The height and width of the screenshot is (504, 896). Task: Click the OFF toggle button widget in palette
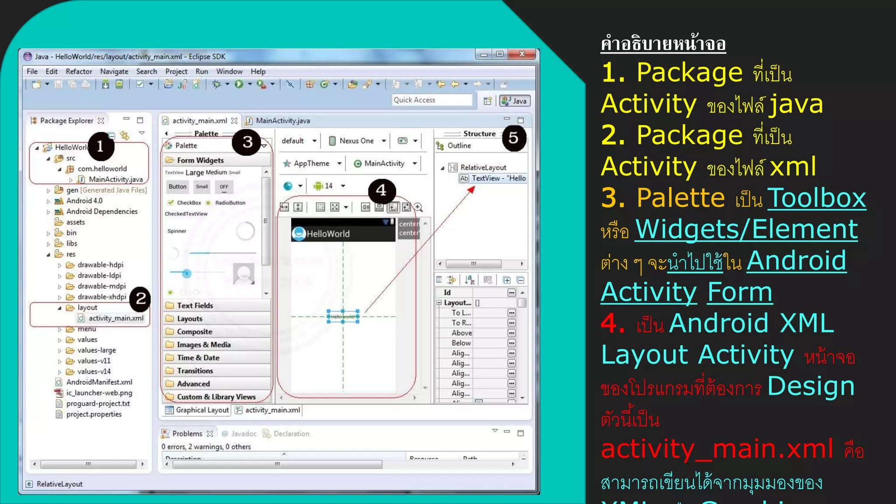(x=224, y=187)
